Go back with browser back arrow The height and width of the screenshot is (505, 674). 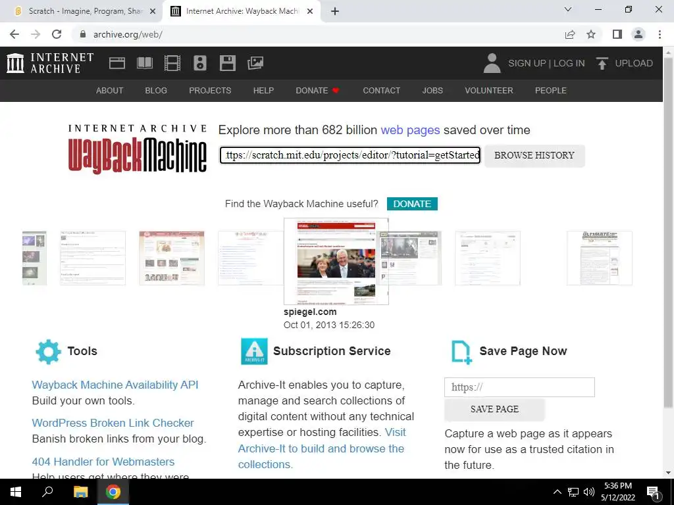coord(14,34)
